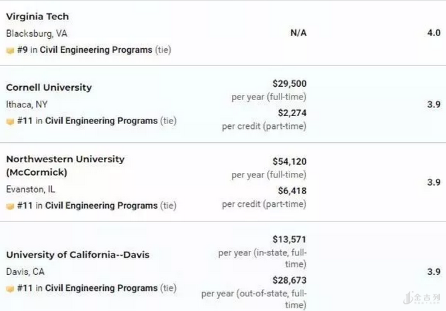Click Northwestern's $6,418 per credit tuition
The width and height of the screenshot is (446, 311).
tap(292, 191)
